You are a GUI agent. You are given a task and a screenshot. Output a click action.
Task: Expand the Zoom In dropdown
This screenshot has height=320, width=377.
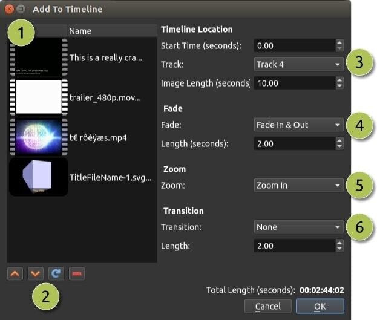tap(298, 185)
